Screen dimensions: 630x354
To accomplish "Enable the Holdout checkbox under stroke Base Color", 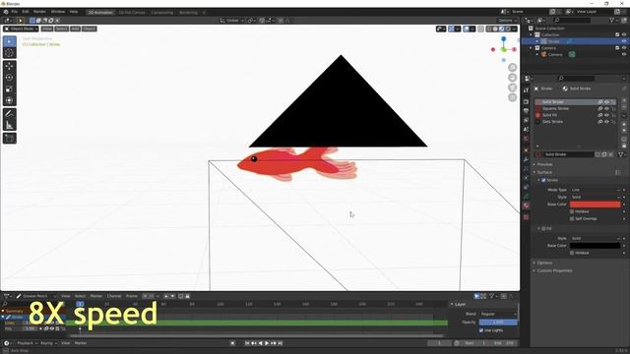I will [572, 211].
